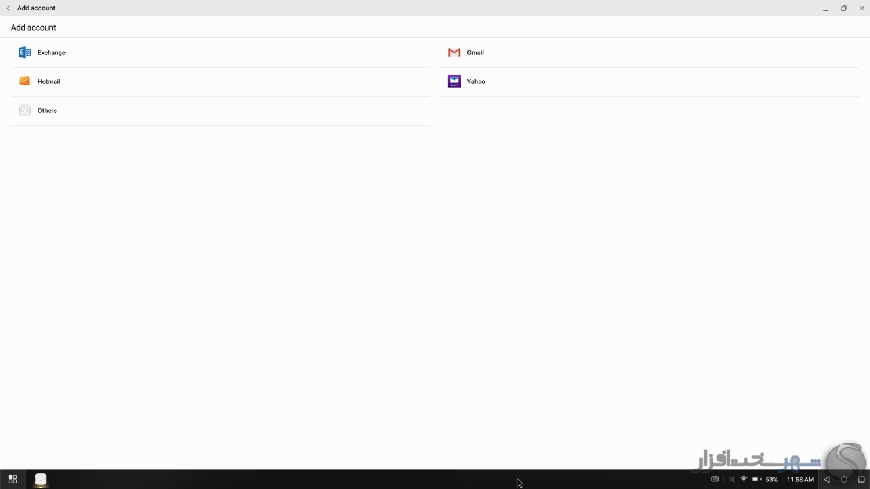Click the 11:58 AM clock

click(x=800, y=480)
